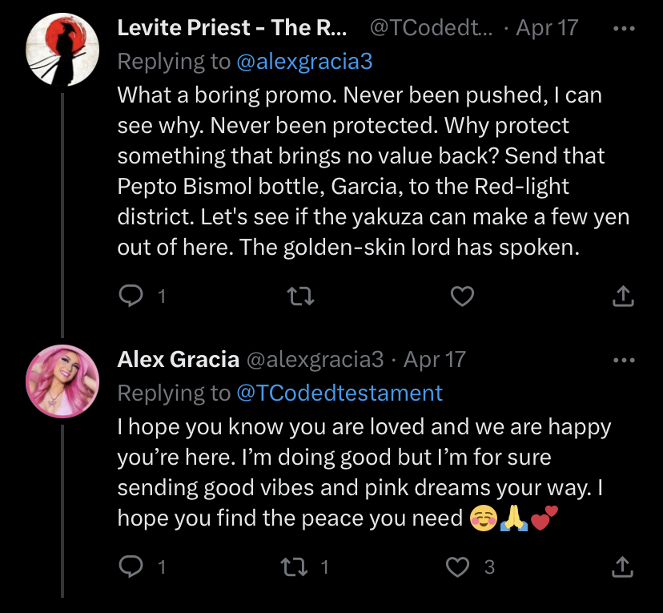Like Levite Priest's tweet
Screen dimensions: 663x613
click(x=462, y=296)
